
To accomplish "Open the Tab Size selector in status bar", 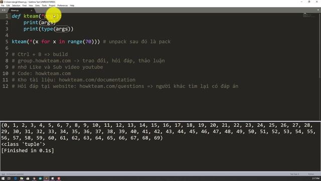I will click(294, 174).
